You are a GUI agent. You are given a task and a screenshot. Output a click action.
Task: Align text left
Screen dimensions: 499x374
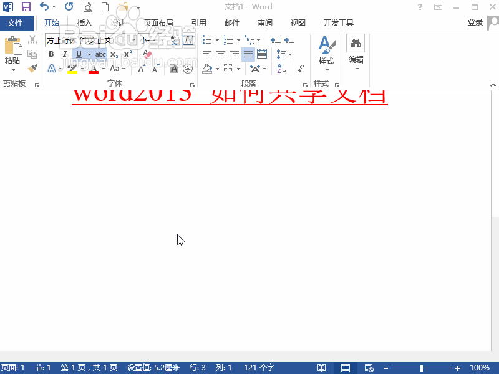tap(207, 54)
